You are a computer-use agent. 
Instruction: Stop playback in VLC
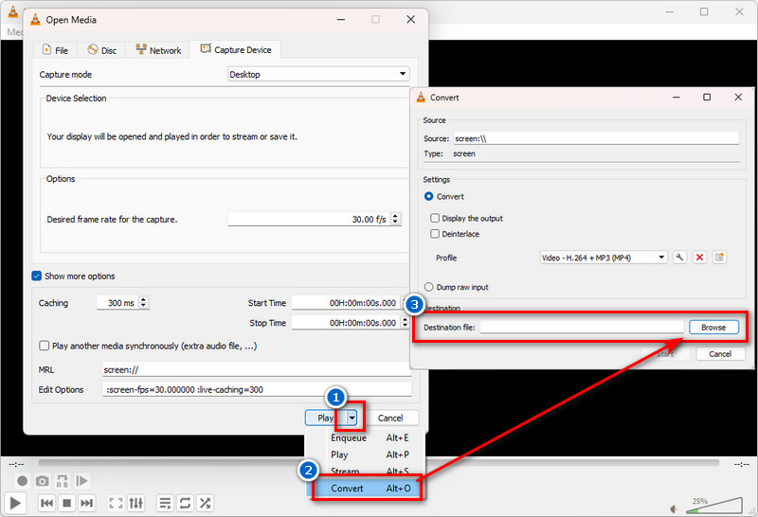pyautogui.click(x=66, y=503)
